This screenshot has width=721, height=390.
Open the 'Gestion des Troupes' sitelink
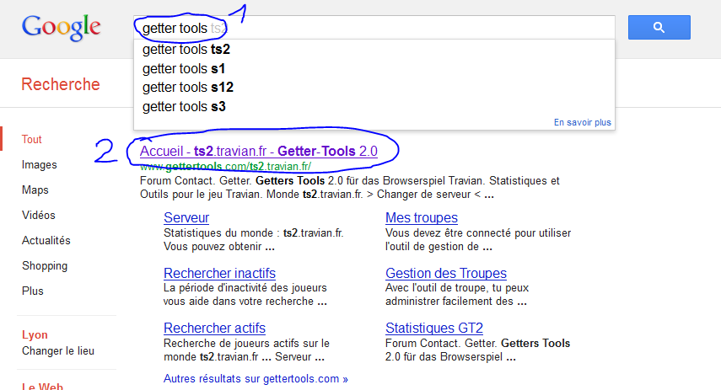coord(445,273)
